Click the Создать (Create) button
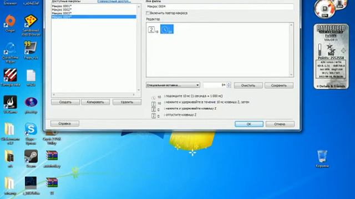The image size is (355, 199). [x=65, y=102]
